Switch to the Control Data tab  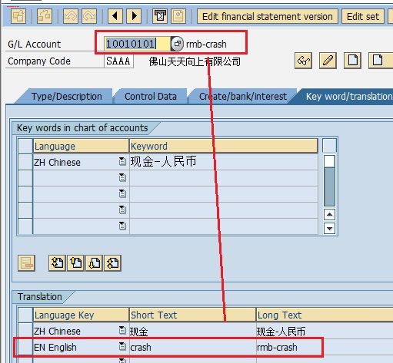click(x=151, y=97)
